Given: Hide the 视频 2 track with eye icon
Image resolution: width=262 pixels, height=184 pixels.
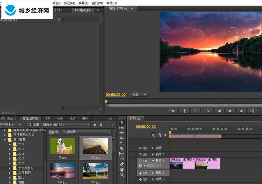Looking at the screenshot, I should tap(140, 154).
